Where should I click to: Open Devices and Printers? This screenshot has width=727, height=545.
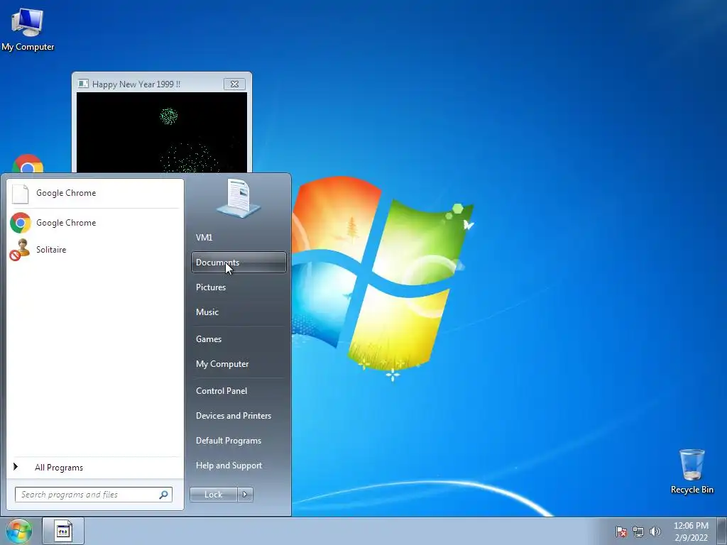pos(239,416)
